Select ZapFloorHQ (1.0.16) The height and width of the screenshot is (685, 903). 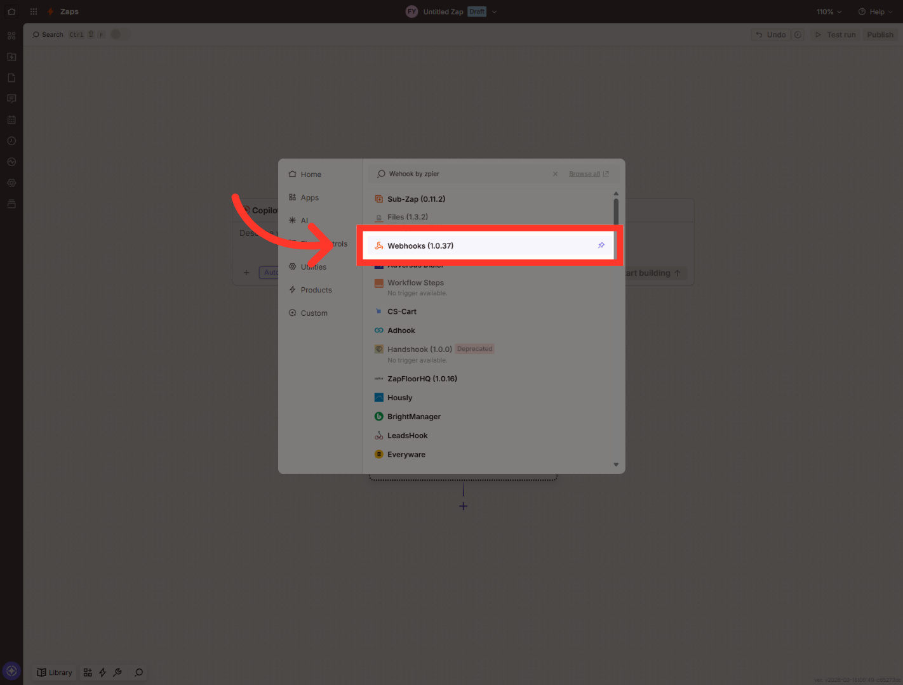click(x=422, y=379)
